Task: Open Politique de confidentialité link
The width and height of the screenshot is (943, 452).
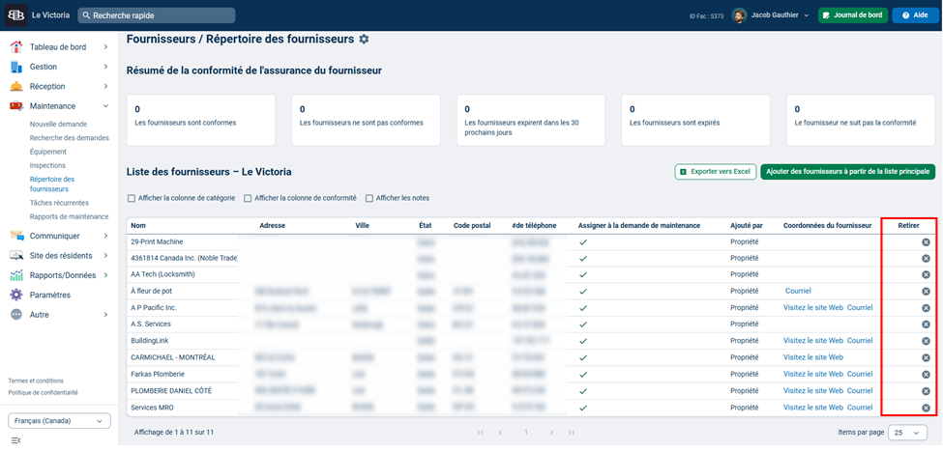Action: tap(43, 393)
